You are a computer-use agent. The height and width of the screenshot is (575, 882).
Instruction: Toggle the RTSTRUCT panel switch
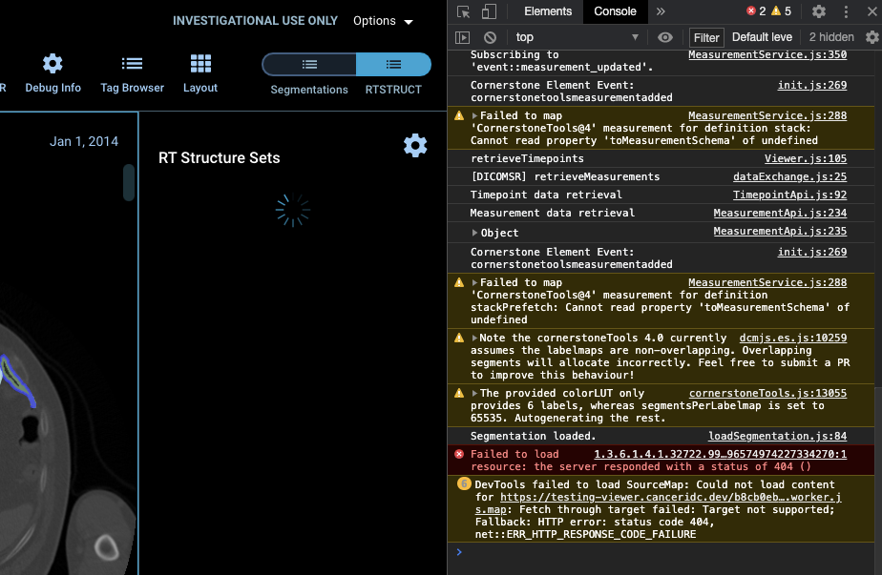coord(393,65)
